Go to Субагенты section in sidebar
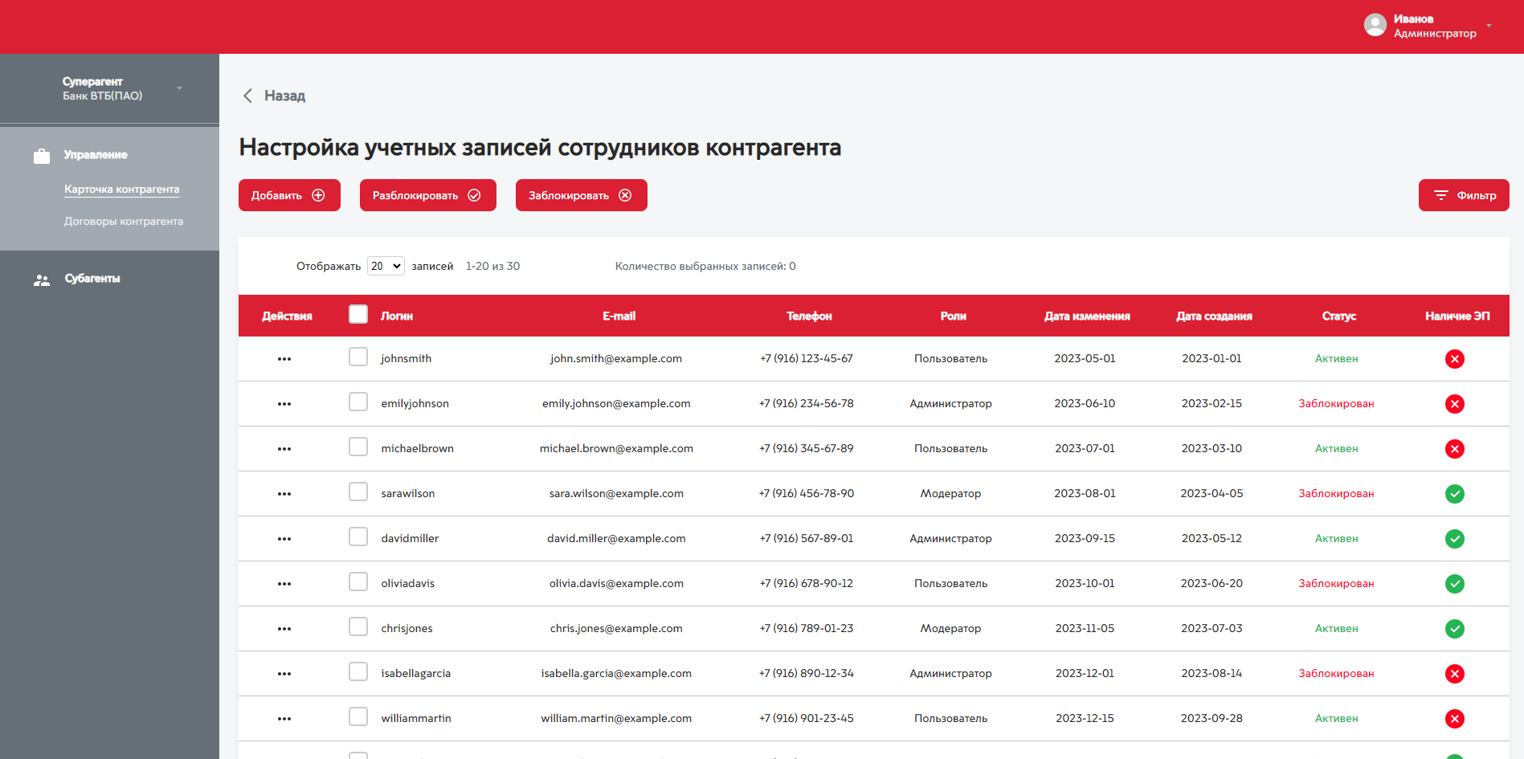Screen dimensions: 1524x759 tap(92, 279)
